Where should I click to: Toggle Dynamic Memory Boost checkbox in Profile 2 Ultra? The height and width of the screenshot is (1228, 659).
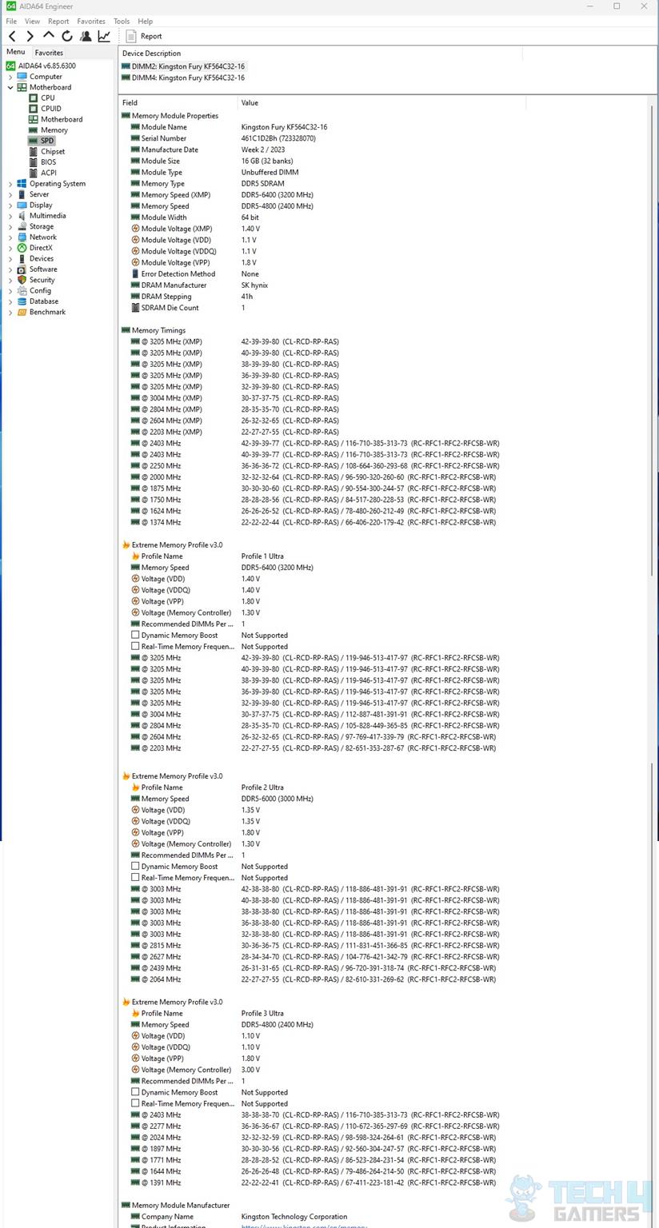pos(135,866)
